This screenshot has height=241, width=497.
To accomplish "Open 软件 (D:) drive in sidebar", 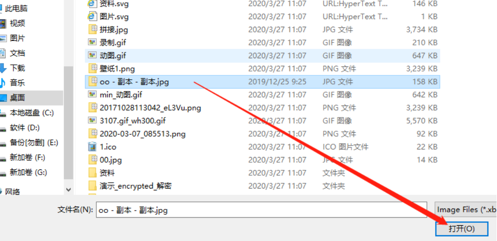I will tap(25, 127).
